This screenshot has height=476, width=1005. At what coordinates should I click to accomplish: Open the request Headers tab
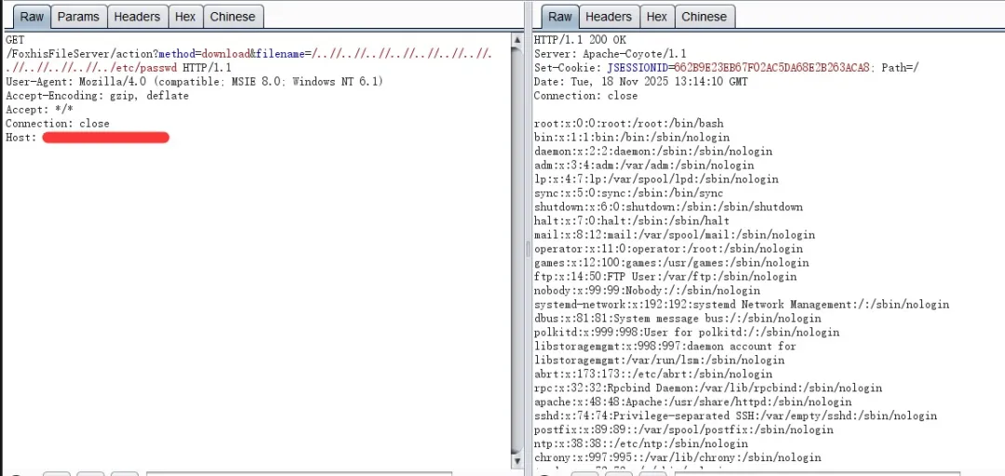click(x=137, y=17)
